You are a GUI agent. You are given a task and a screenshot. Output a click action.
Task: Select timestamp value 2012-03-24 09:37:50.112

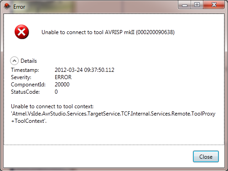[x=84, y=70]
